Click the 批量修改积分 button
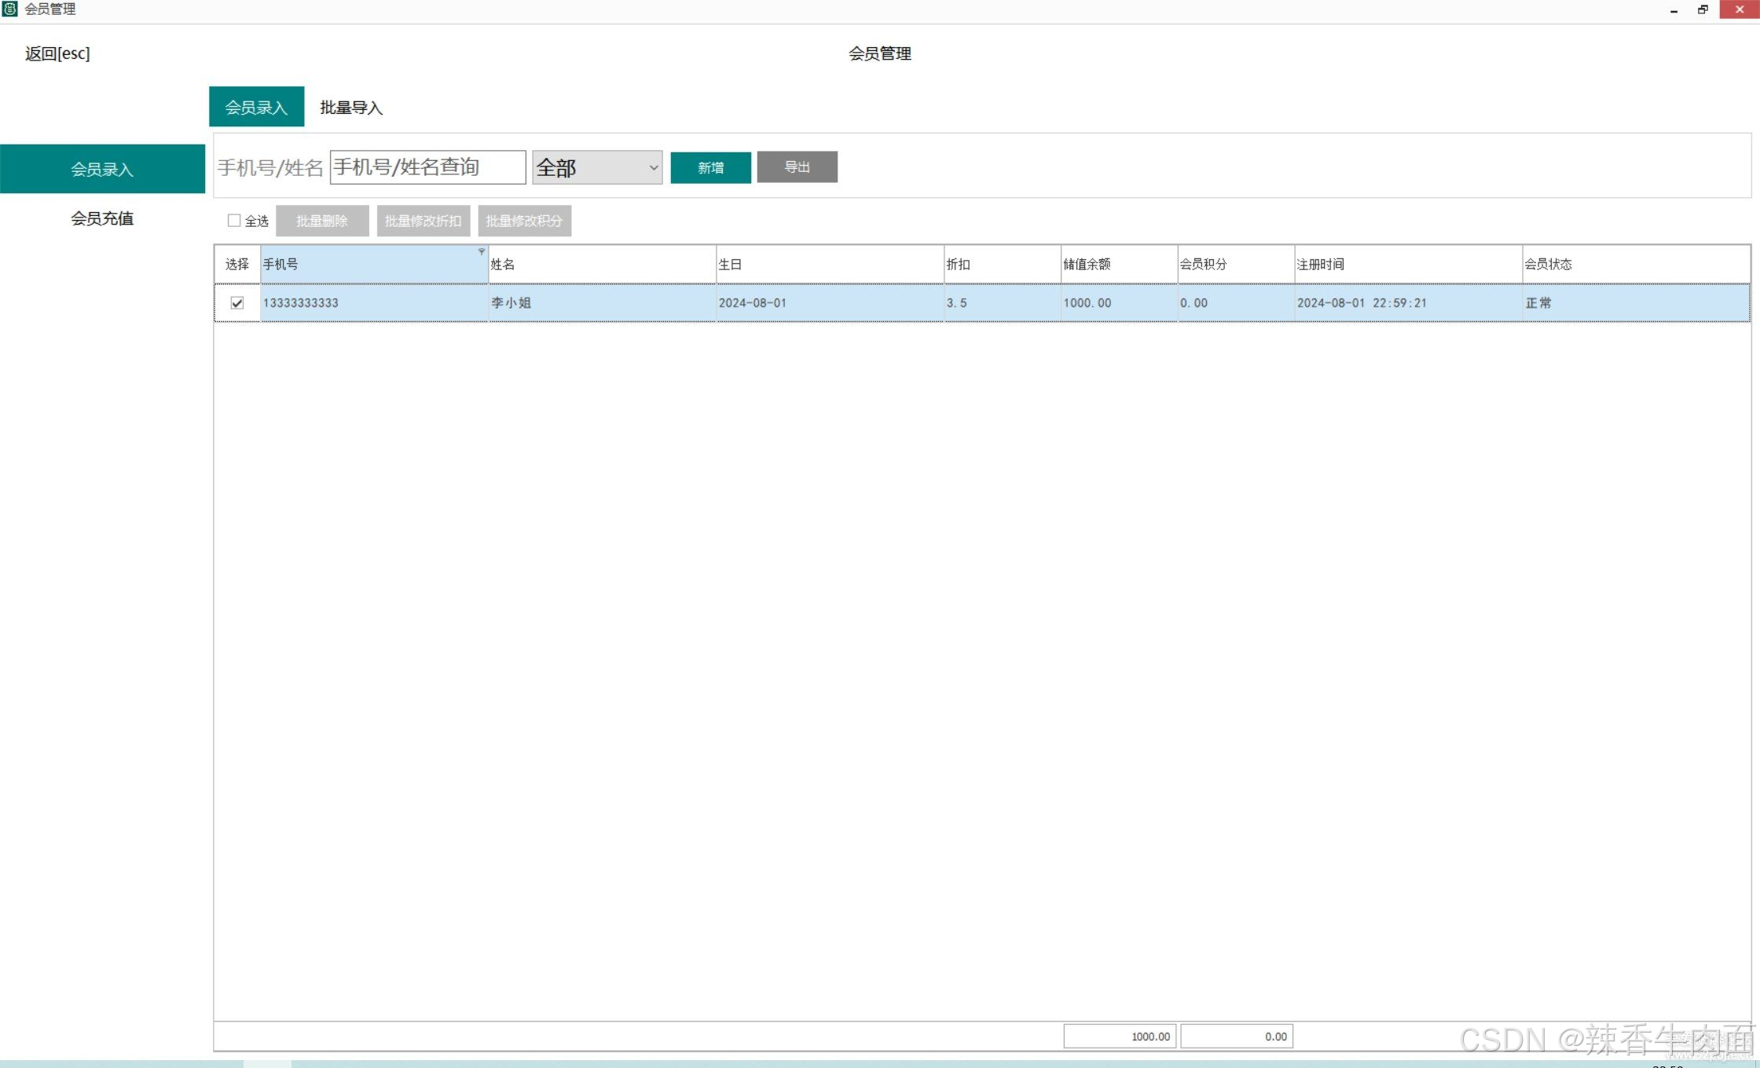This screenshot has height=1068, width=1760. tap(524, 221)
